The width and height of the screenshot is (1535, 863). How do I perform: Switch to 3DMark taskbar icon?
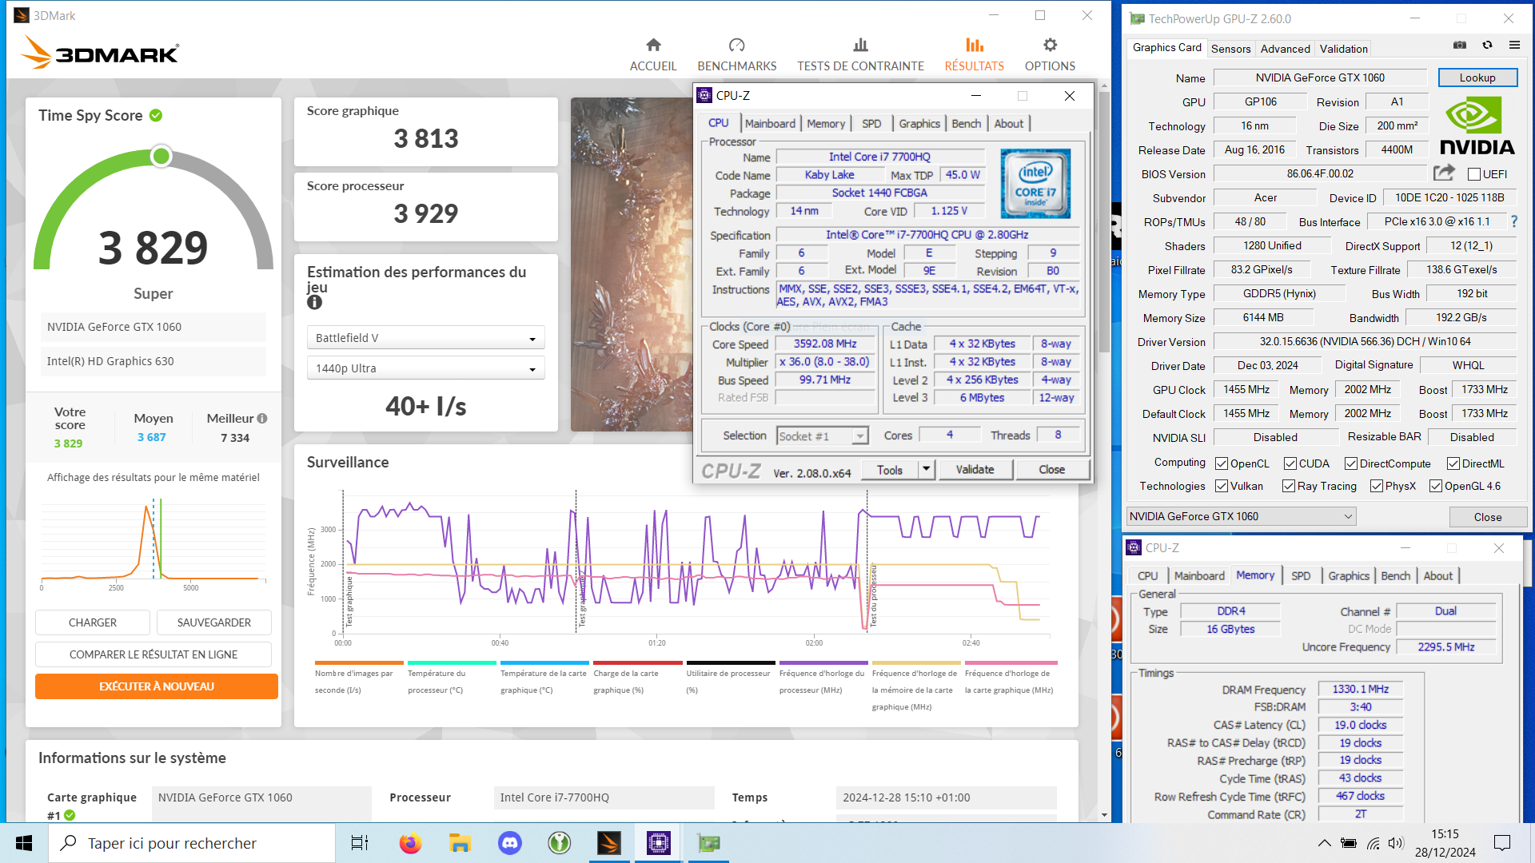pos(609,843)
